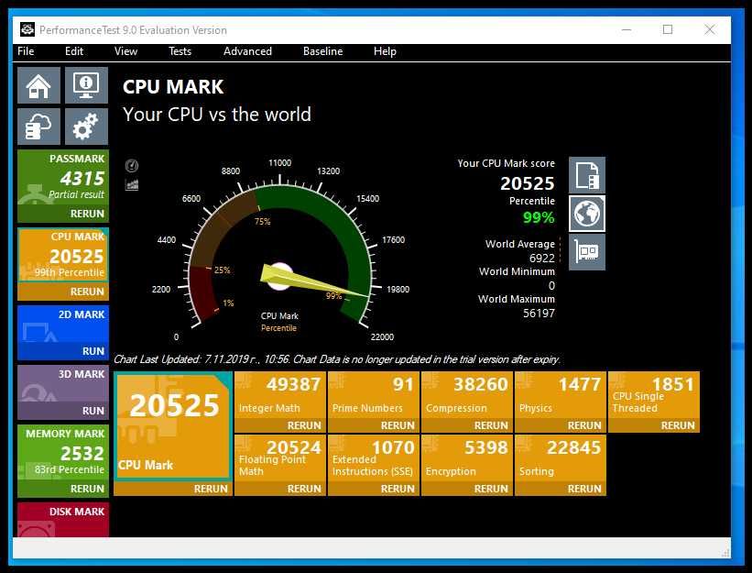Viewport: 752px width, 573px height.
Task: Click the Physics 1477 result tile
Action: [561, 395]
